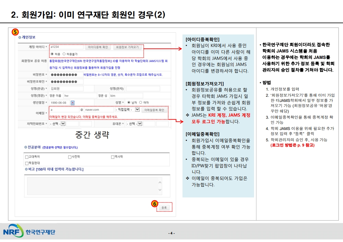Check the 고대독어 checkbox
This screenshot has height=242, width=343.
(x=27, y=157)
